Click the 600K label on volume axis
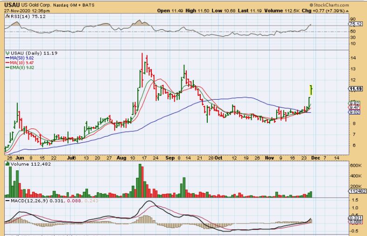The image size is (367, 236). point(356,166)
